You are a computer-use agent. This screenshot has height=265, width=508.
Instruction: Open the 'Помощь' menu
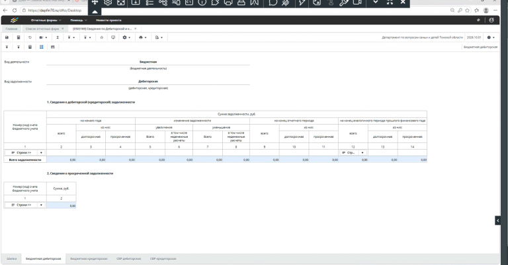[x=79, y=20]
